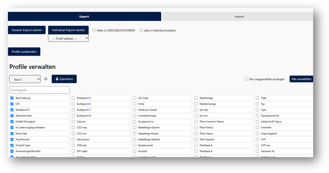Screen dimensions: 329x173
Task: Start the Gesamt-Export
Action: [x=27, y=30]
